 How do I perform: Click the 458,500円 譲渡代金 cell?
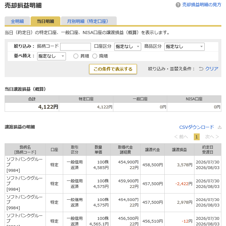coord(153,165)
